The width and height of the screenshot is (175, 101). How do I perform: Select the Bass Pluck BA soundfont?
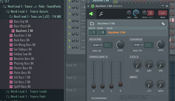point(20,26)
